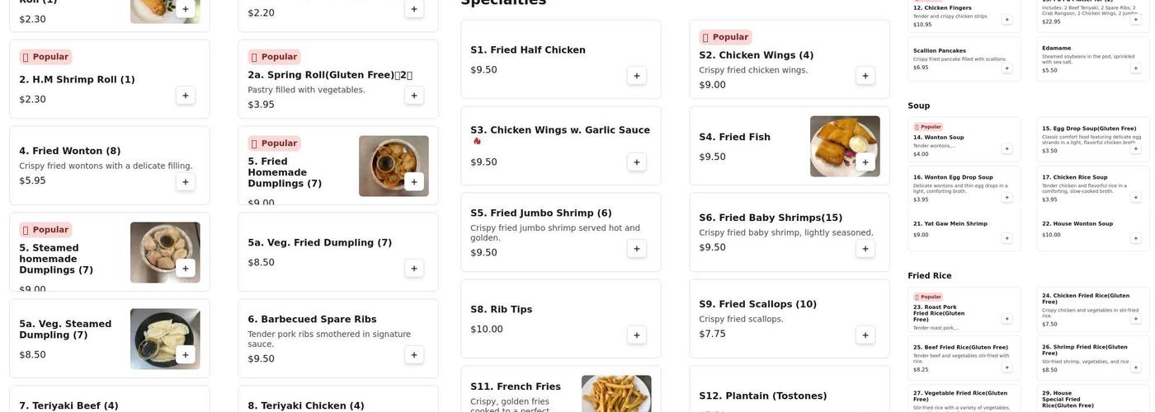This screenshot has height=412, width=1155.
Task: Add S9. Fried Scallops (10) to order
Action: tap(865, 335)
